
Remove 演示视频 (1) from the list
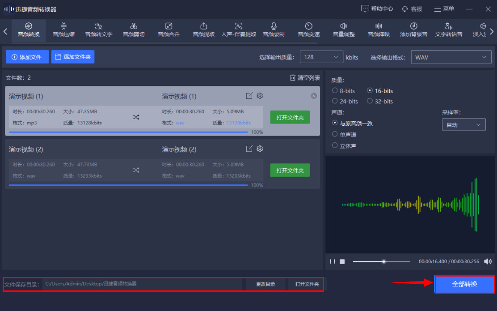pos(314,96)
